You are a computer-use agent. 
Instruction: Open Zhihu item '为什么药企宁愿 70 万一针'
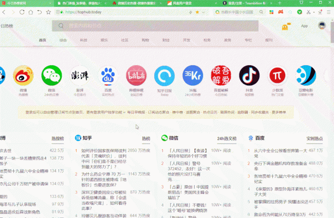tap(104, 179)
